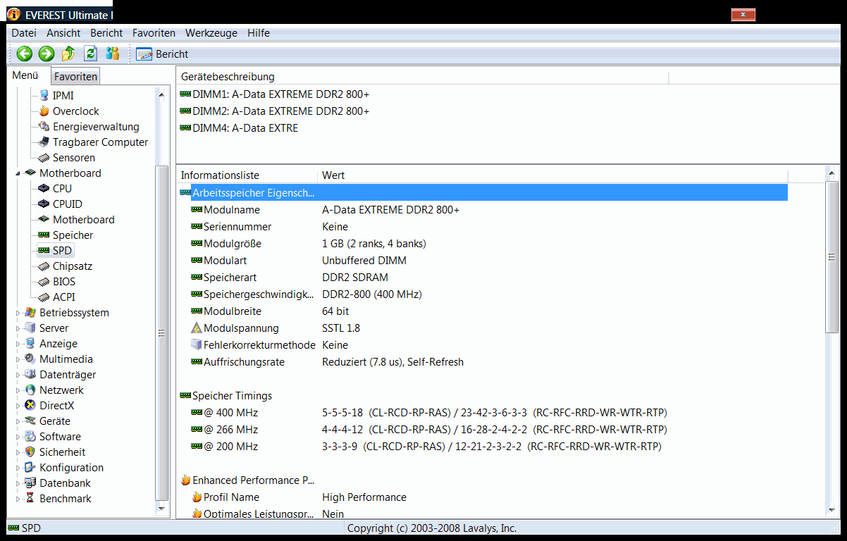Click the information list vertical scrollbar thumb
Viewport: 847px width, 541px height.
831,256
